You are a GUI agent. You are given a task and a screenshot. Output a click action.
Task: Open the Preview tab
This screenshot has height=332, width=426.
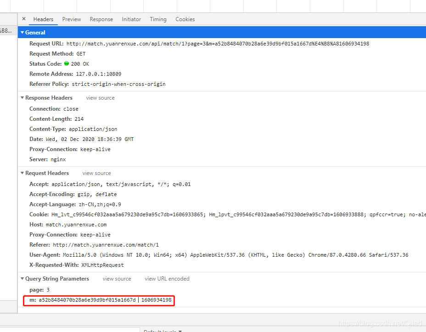pyautogui.click(x=72, y=19)
